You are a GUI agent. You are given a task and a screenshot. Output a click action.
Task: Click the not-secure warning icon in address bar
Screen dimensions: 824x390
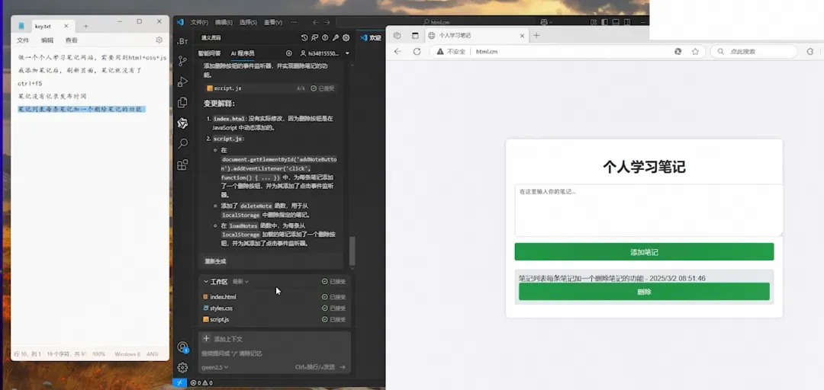click(x=440, y=52)
